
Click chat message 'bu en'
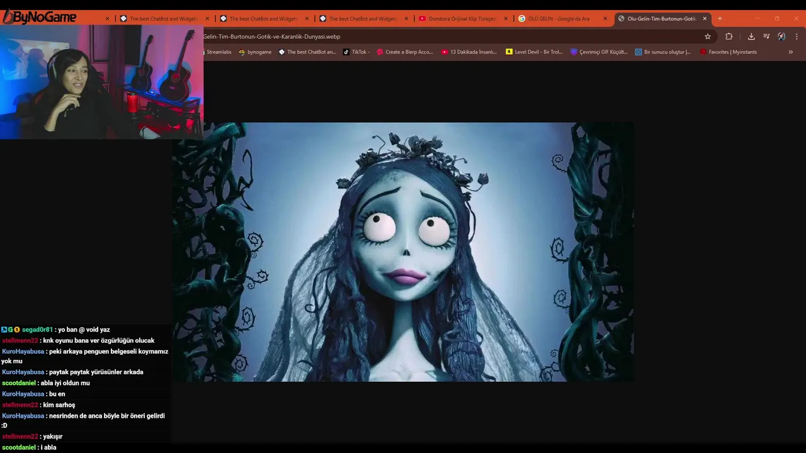[x=57, y=394]
